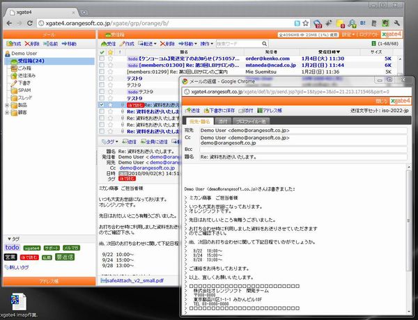Screen dimensions: 418x320
Task: Click the Bcc field in reply window
Action: [x=303, y=150]
